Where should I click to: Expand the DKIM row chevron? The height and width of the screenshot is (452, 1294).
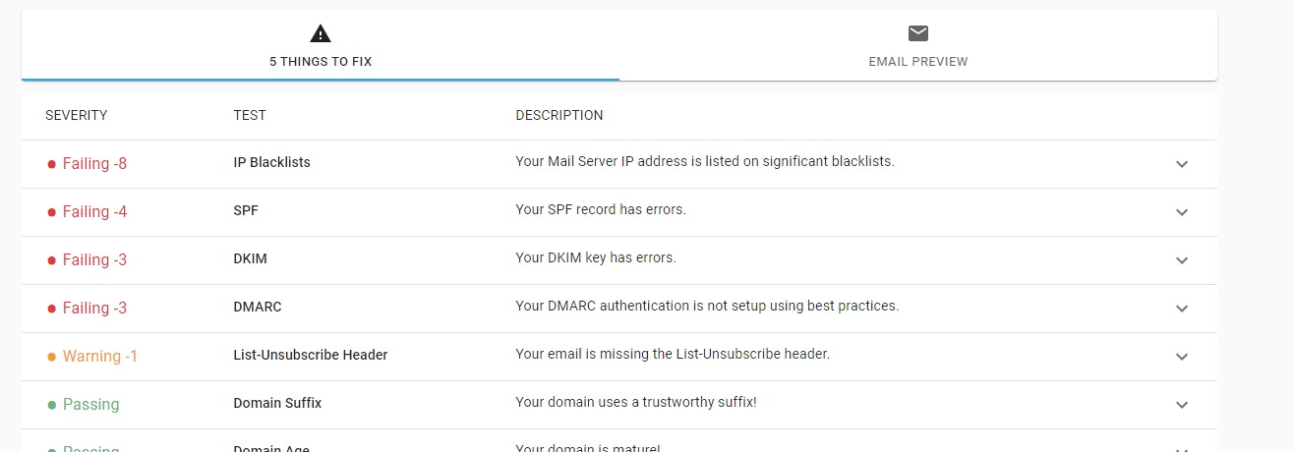click(1182, 260)
